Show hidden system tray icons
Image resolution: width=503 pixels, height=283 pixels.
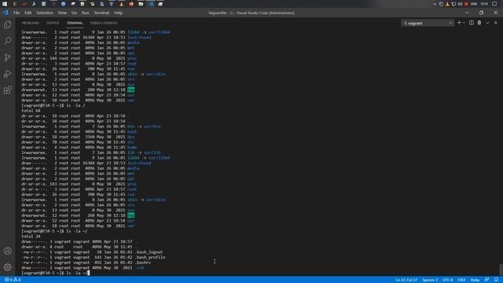(435, 4)
